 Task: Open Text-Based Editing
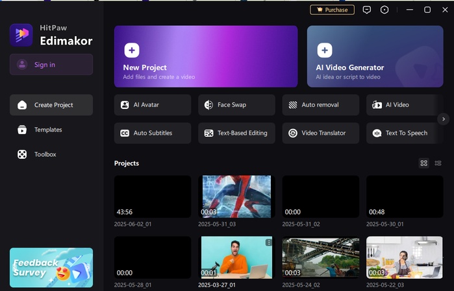pos(236,133)
